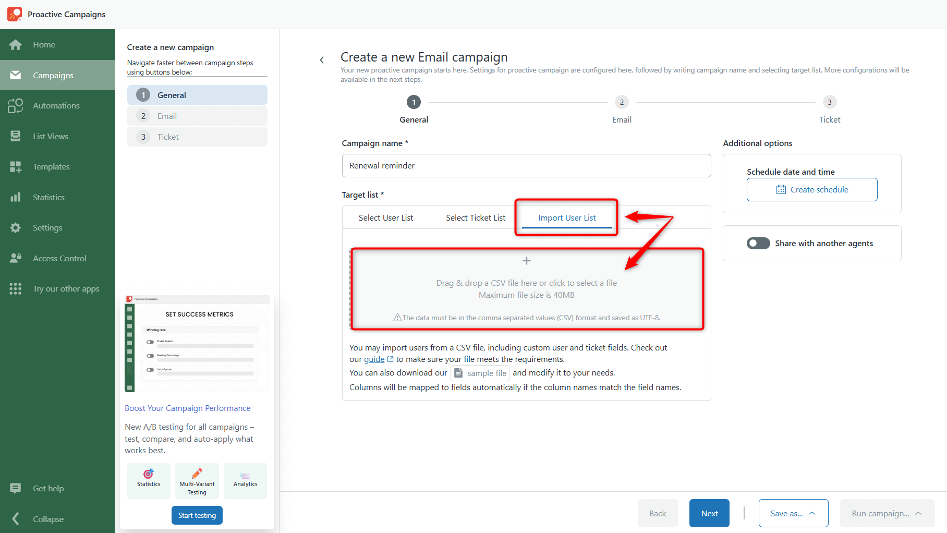The image size is (947, 533).
Task: Switch to the Select Ticket List tab
Action: [x=475, y=217]
